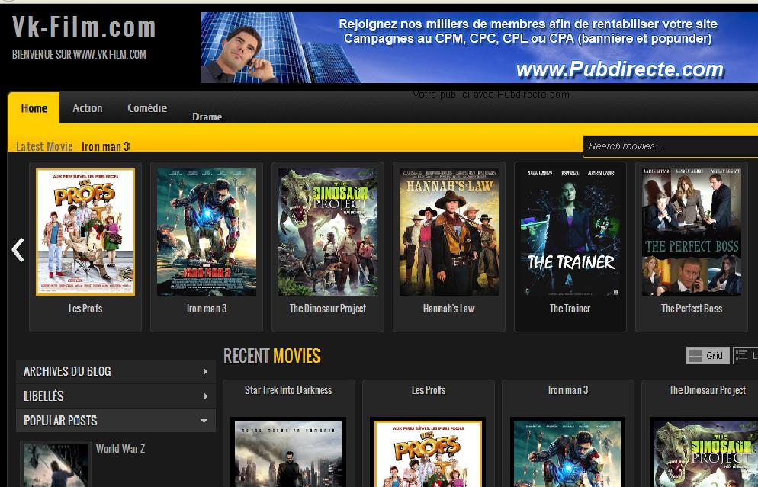Open Iron man 3 title in Recent Movies
This screenshot has width=758, height=487.
(x=568, y=390)
